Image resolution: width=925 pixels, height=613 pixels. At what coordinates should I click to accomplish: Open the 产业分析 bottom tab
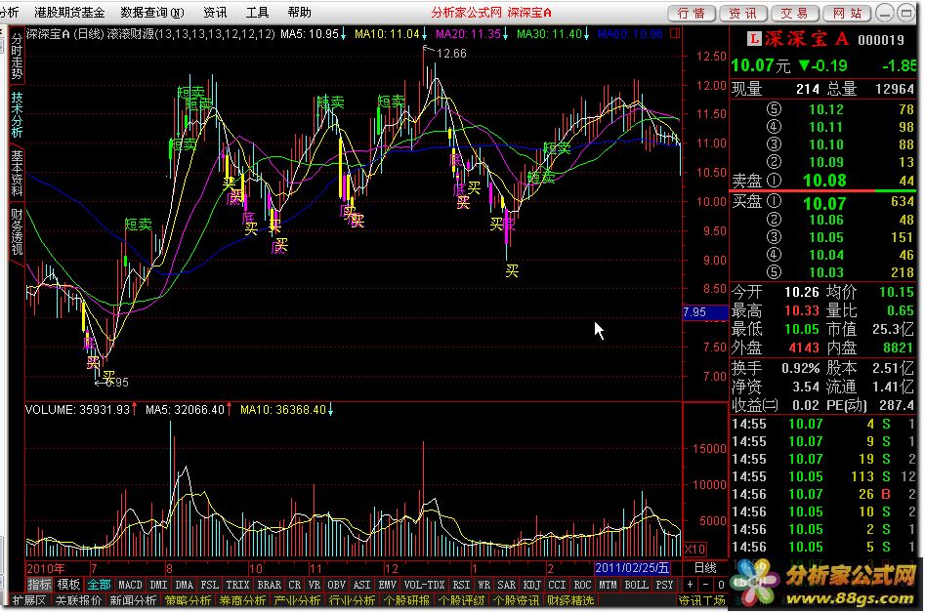point(297,600)
